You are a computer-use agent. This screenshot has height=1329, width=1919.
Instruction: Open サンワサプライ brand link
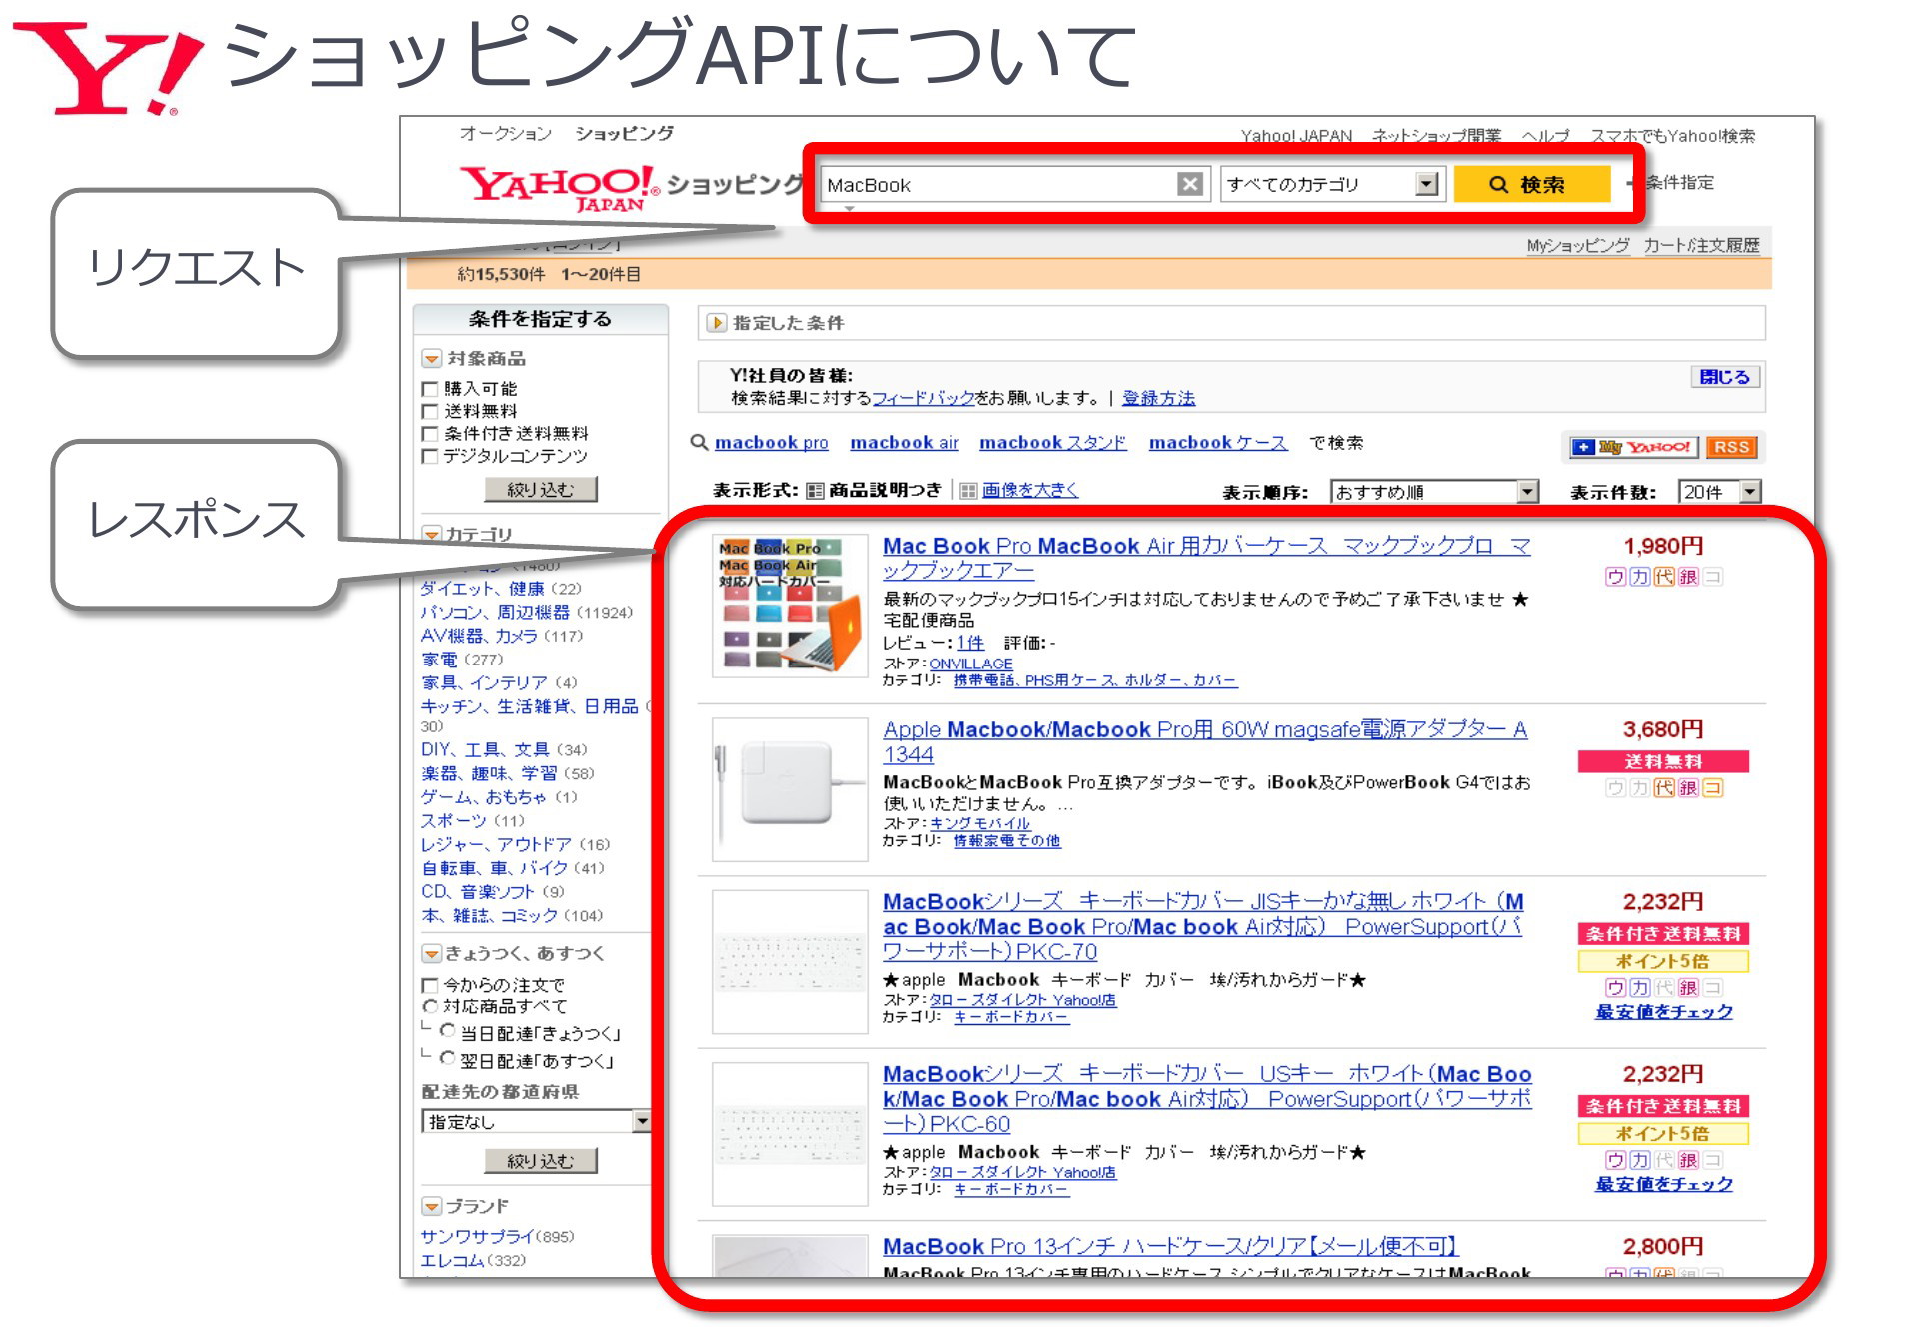click(x=478, y=1236)
